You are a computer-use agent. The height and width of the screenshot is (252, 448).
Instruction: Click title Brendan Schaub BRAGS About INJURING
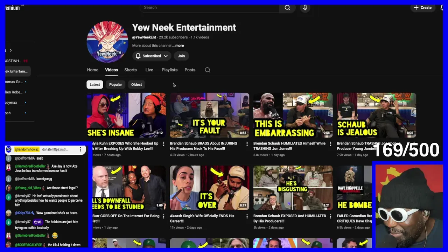tap(203, 146)
